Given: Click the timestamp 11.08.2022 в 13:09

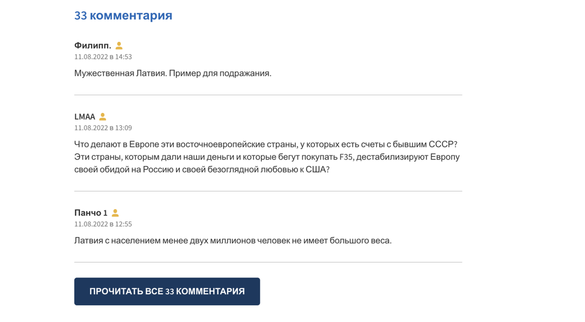Looking at the screenshot, I should [x=102, y=128].
